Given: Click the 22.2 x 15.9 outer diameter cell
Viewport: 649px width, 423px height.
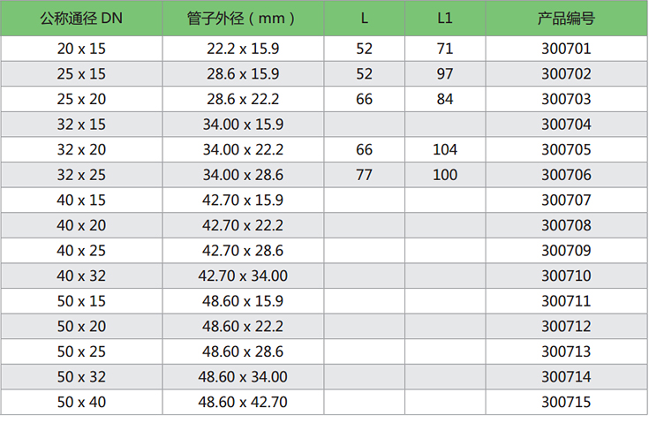Looking at the screenshot, I should pos(243,49).
